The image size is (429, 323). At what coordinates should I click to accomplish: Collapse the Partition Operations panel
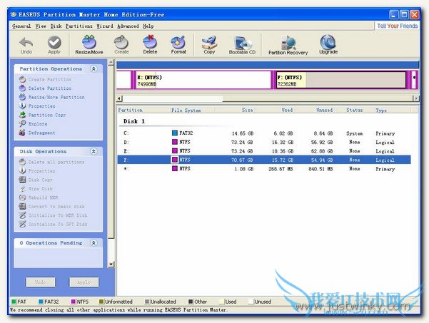click(93, 69)
